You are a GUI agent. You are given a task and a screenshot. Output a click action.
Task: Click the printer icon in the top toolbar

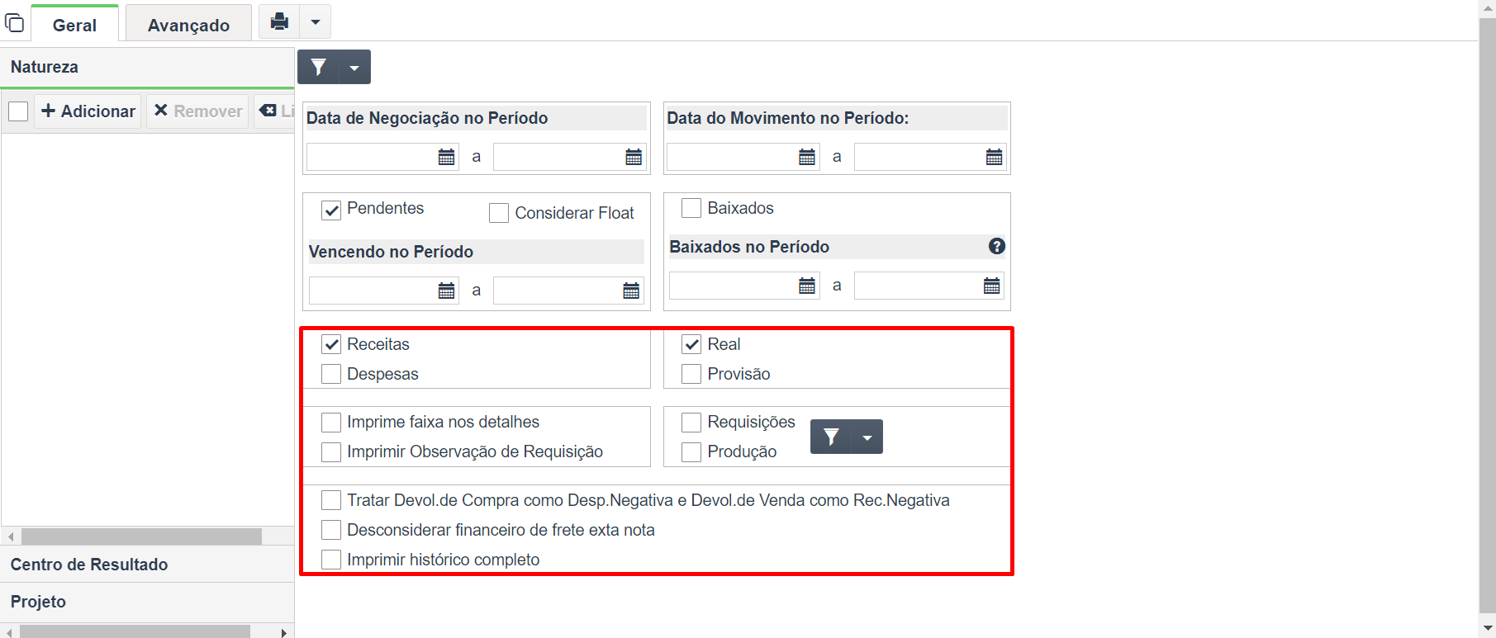pyautogui.click(x=280, y=21)
